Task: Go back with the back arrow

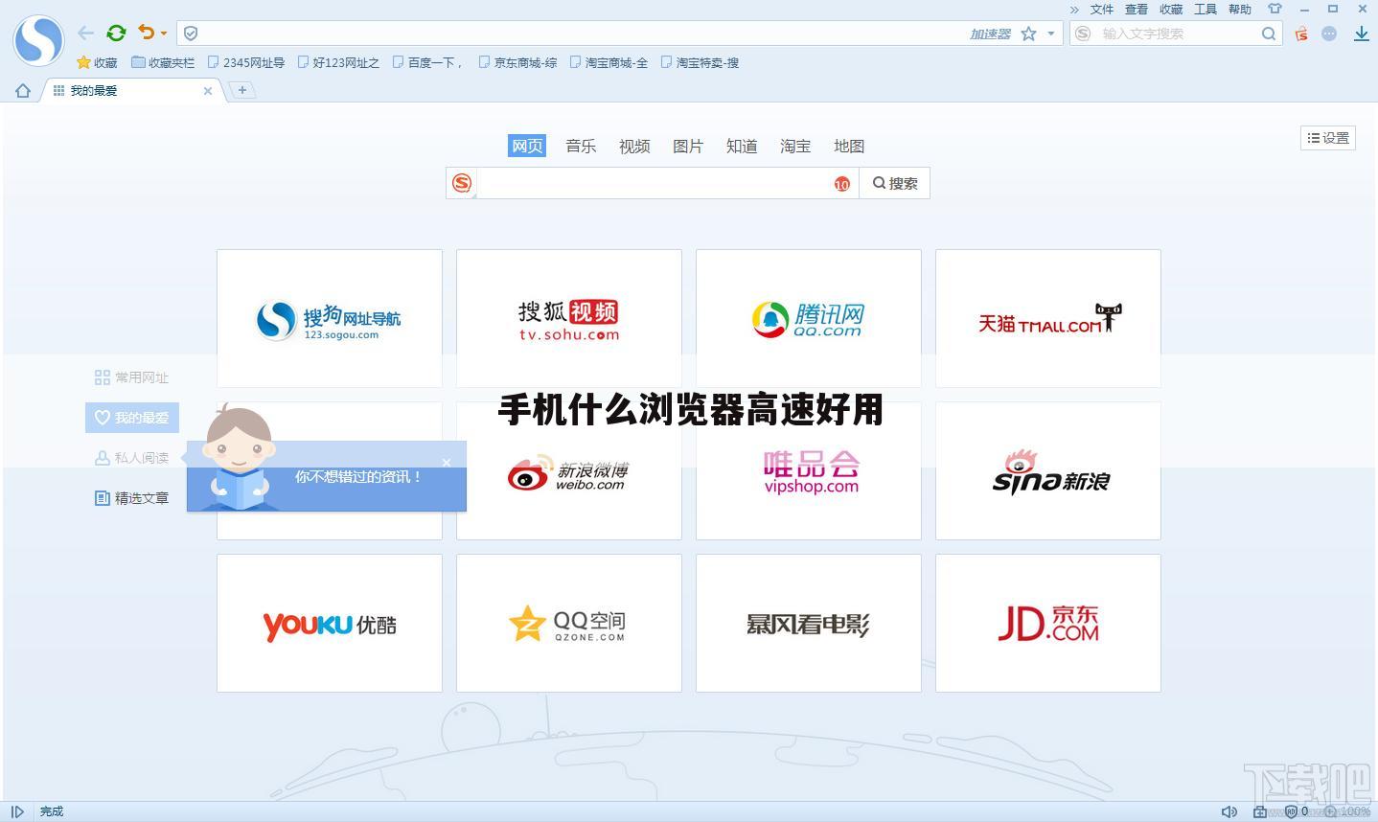Action: click(85, 33)
